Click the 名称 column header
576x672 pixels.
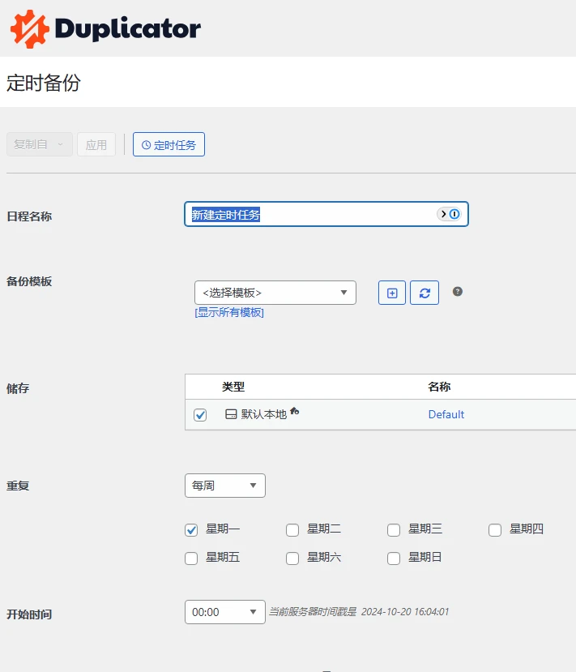(x=439, y=387)
